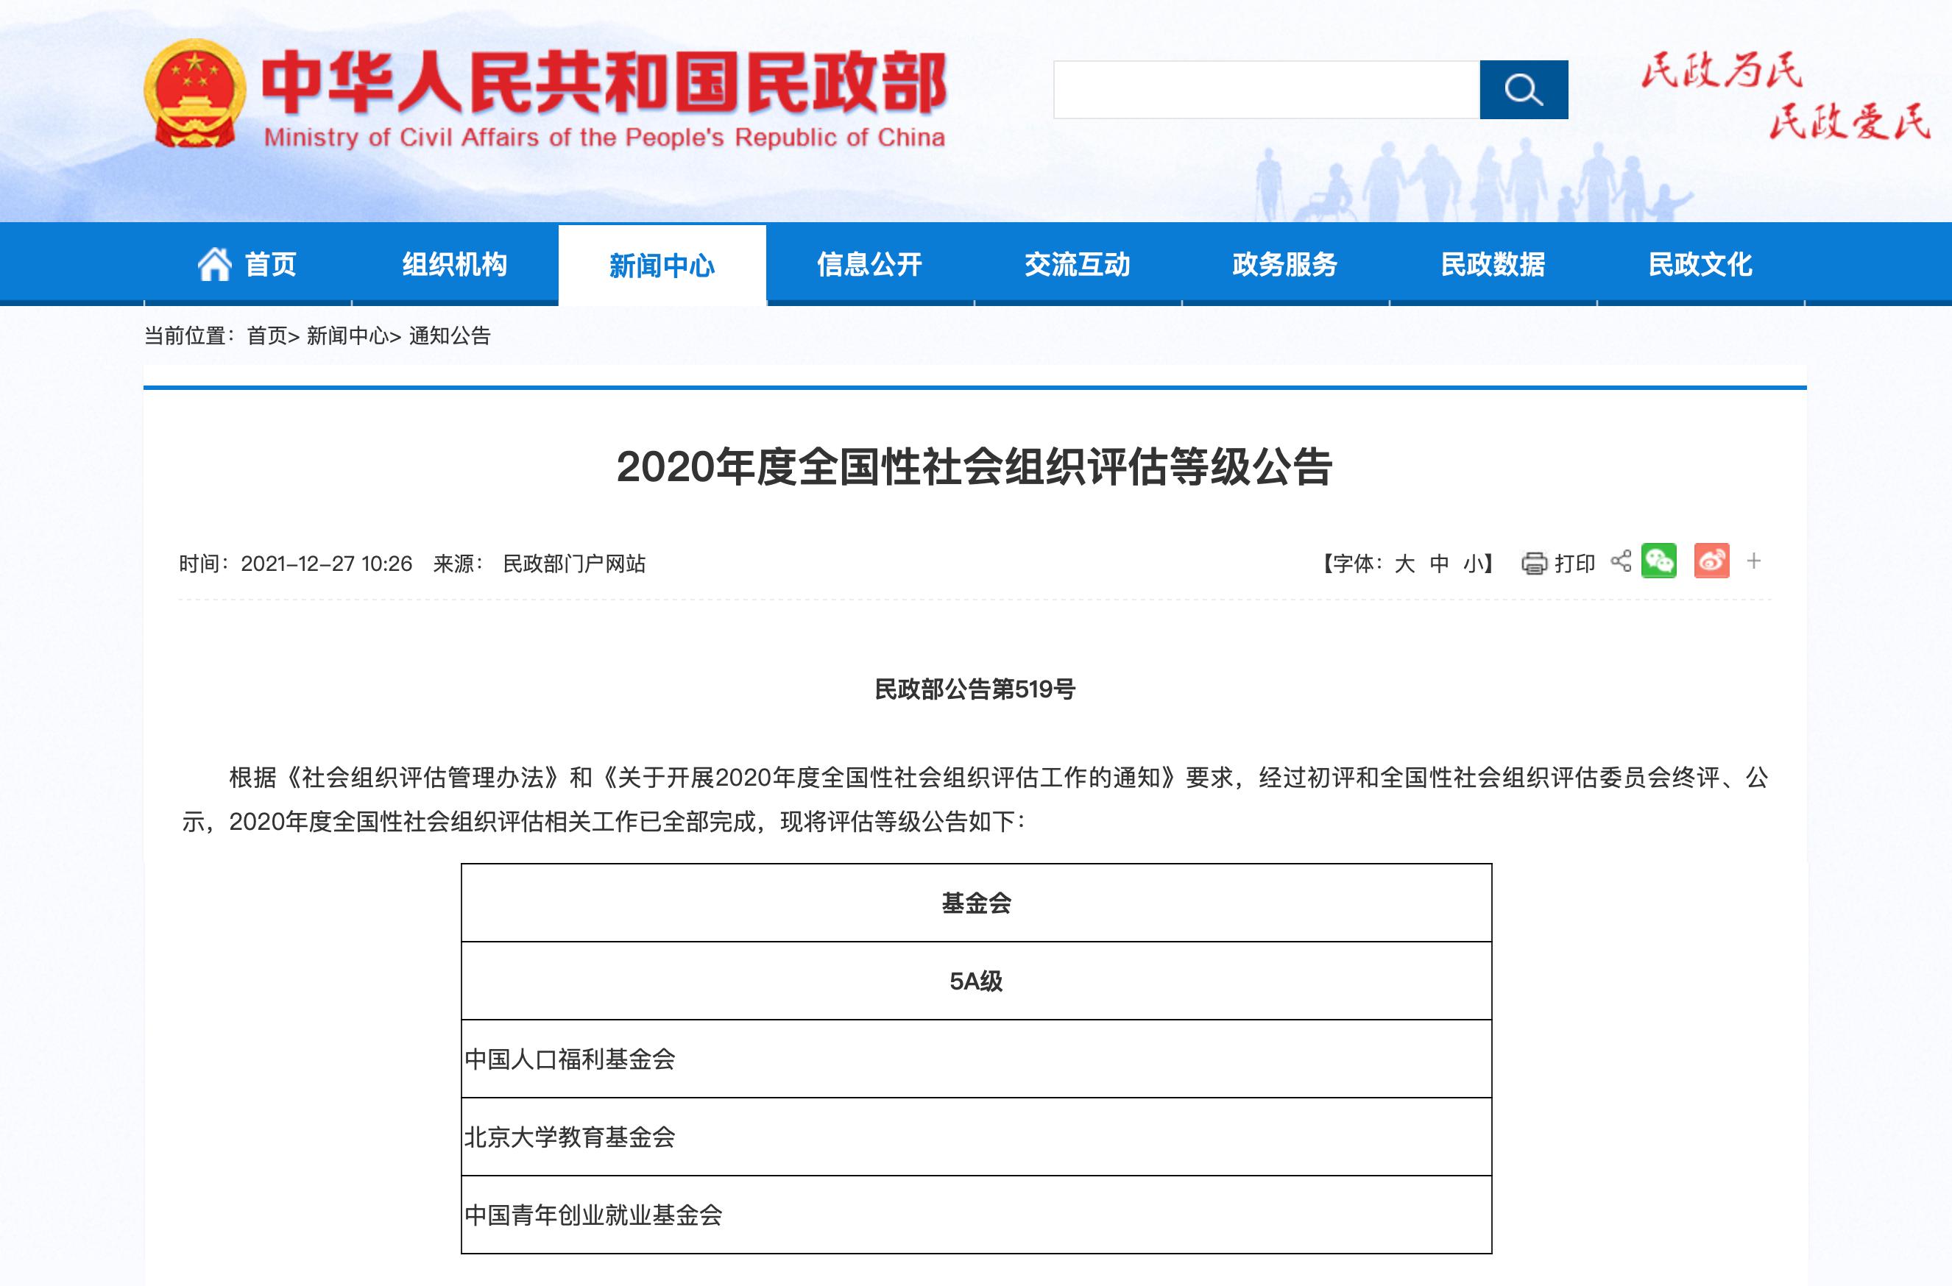Open the 组织机构 menu
Viewport: 1952px width, 1286px height.
click(x=455, y=265)
